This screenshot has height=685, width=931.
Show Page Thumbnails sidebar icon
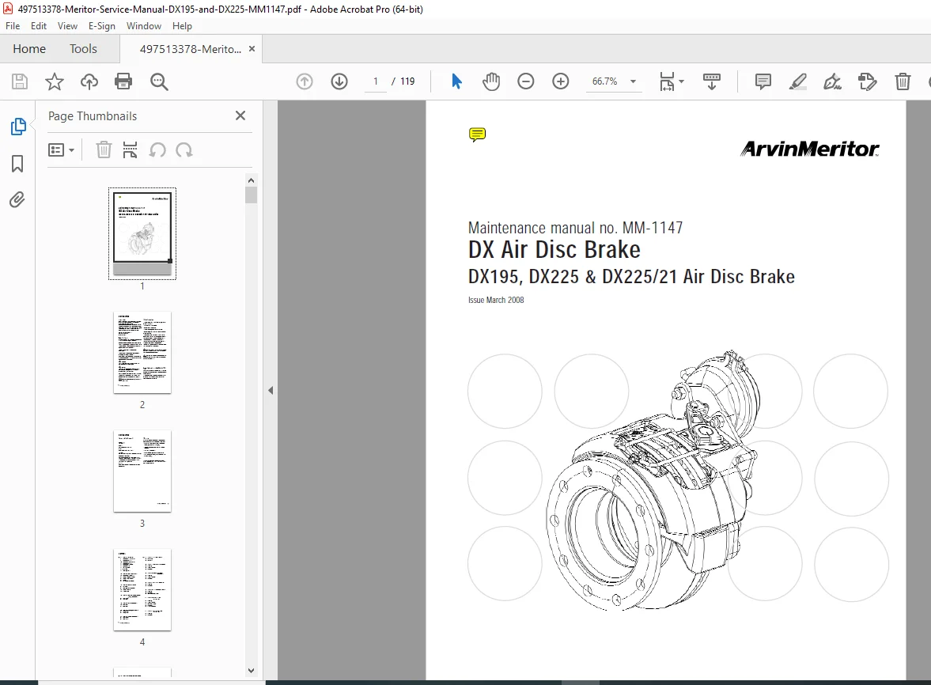[x=18, y=127]
